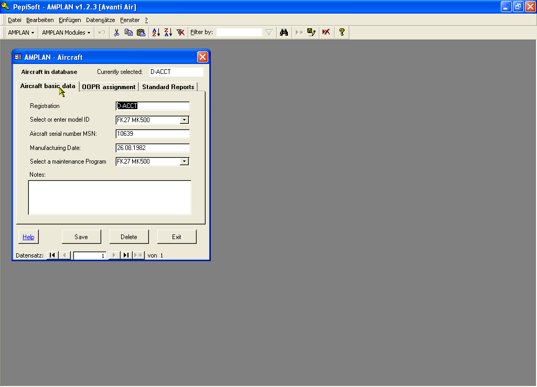Click the Paste clipboard icon
Viewport: 537px width, 387px height.
[x=141, y=33]
